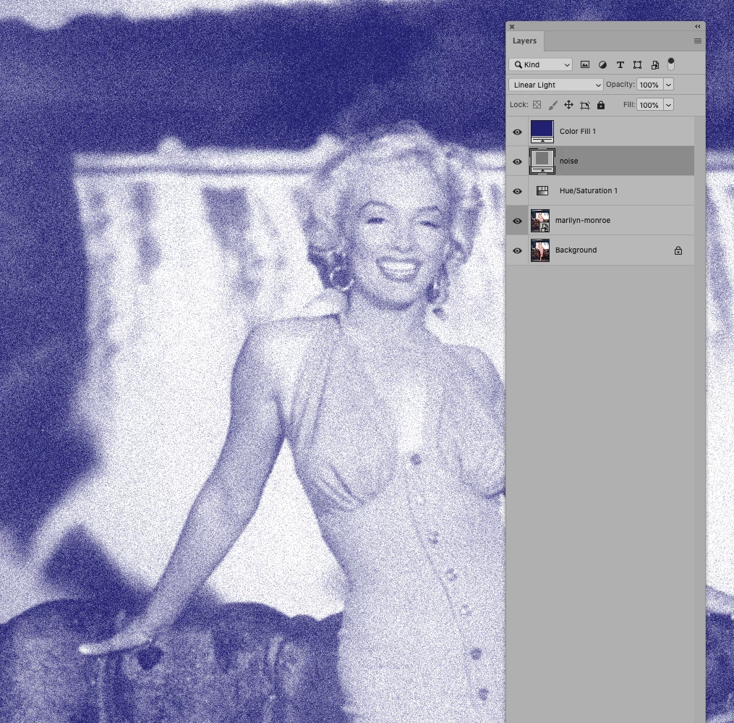The image size is (734, 723).
Task: Collapse Layers panel with double arrows
Action: 698,26
